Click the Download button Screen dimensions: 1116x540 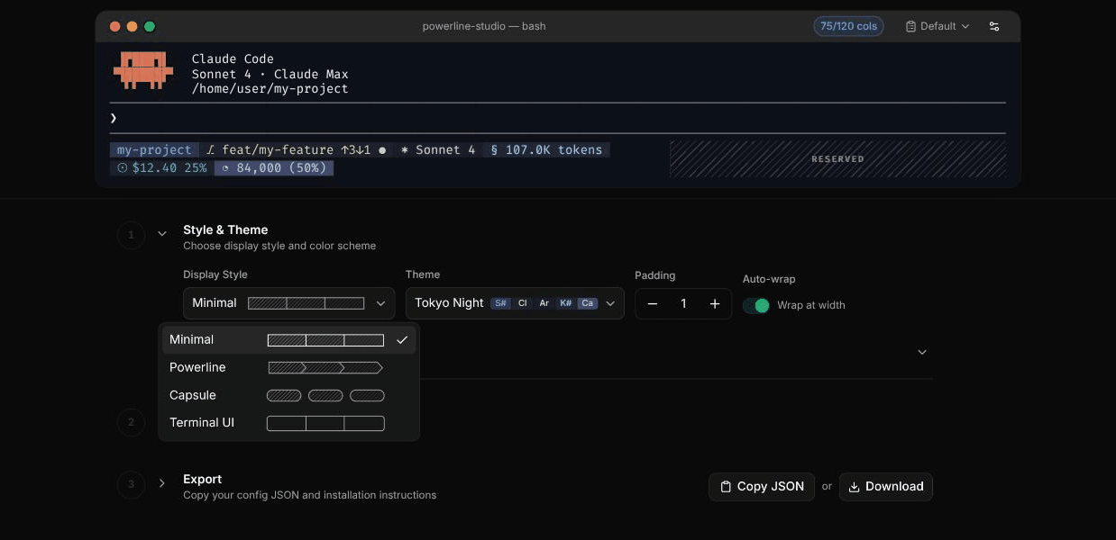point(886,487)
